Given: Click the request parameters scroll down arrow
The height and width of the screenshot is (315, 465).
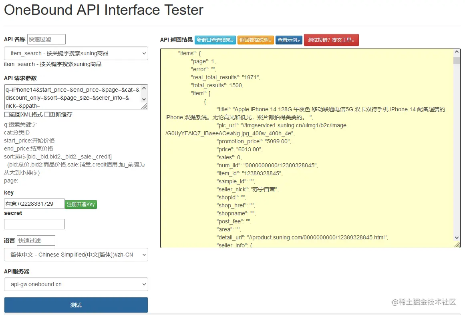Looking at the screenshot, I should pyautogui.click(x=144, y=99).
